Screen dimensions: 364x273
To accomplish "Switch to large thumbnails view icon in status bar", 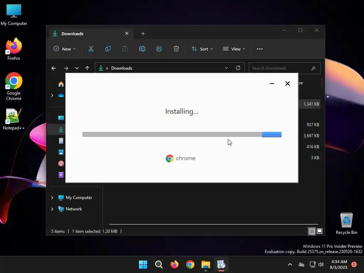I will coord(320,231).
